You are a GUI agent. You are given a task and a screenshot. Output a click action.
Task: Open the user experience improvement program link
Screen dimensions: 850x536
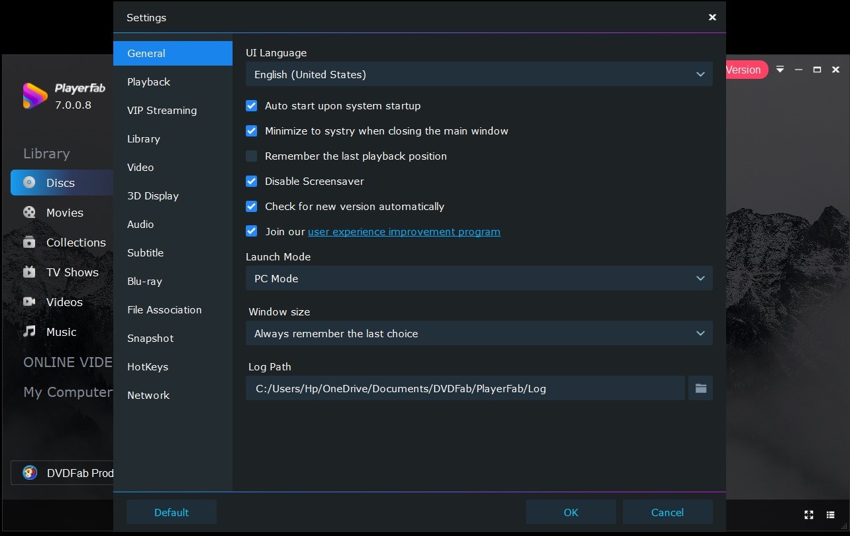(x=403, y=232)
